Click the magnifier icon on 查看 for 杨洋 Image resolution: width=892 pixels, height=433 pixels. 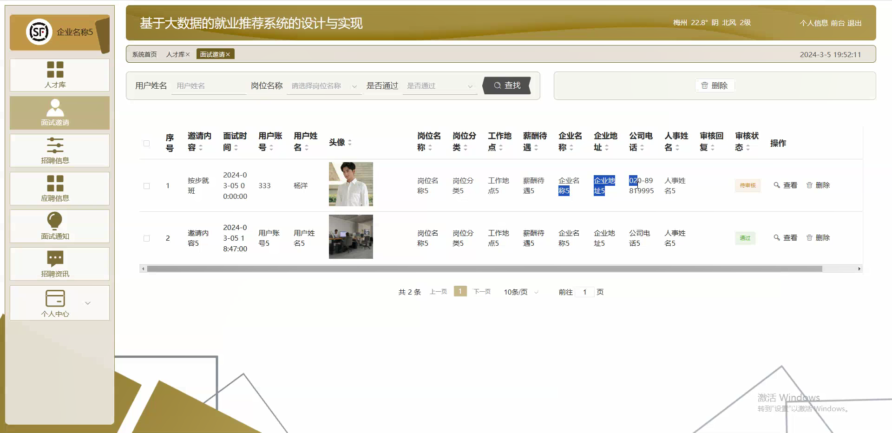point(776,185)
